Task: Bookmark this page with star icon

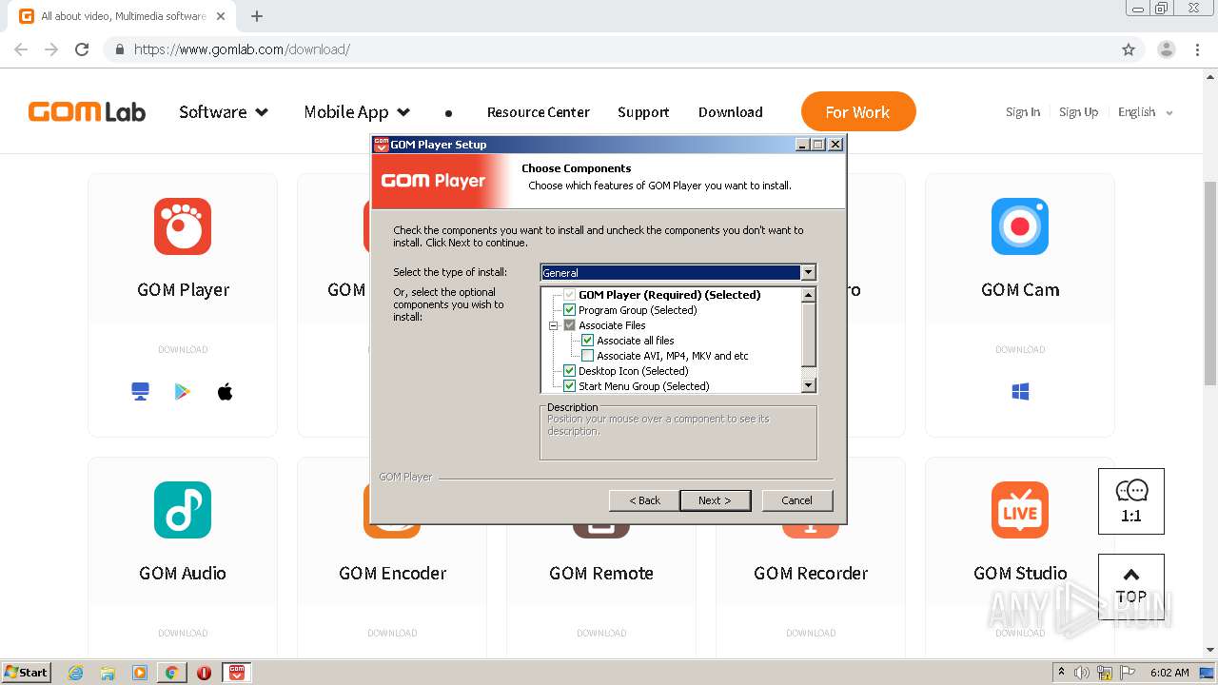Action: coord(1129,49)
